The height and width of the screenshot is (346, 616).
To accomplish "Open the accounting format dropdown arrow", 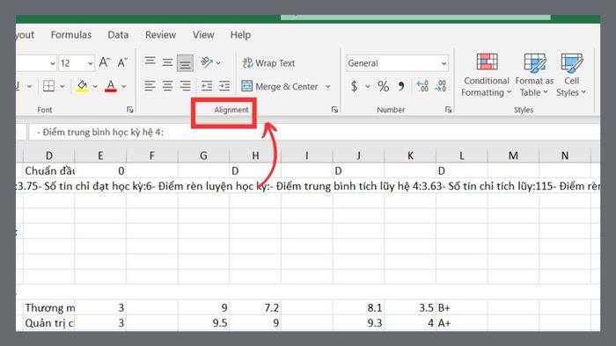I will point(368,86).
